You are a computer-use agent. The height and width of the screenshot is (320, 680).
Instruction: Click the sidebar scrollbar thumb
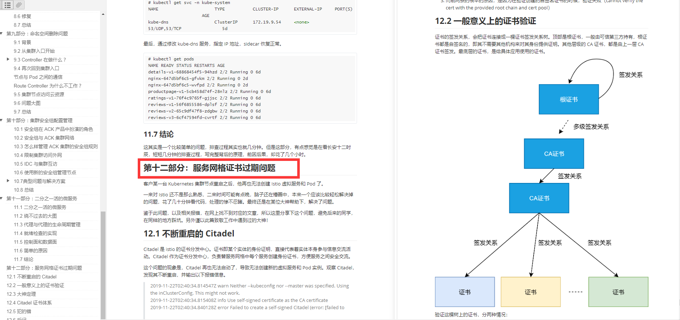[x=103, y=265]
